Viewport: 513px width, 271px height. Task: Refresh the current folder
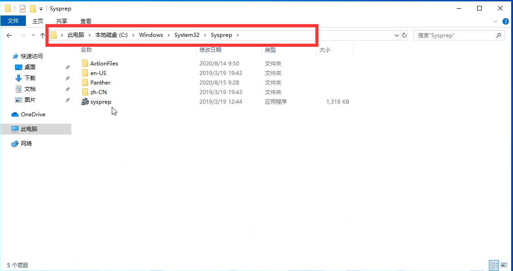coord(404,35)
